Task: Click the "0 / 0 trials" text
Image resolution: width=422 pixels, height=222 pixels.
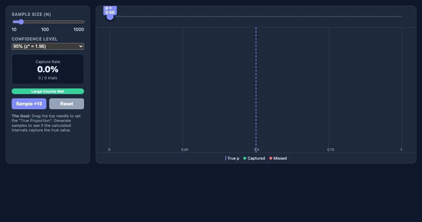Action: pos(48,78)
